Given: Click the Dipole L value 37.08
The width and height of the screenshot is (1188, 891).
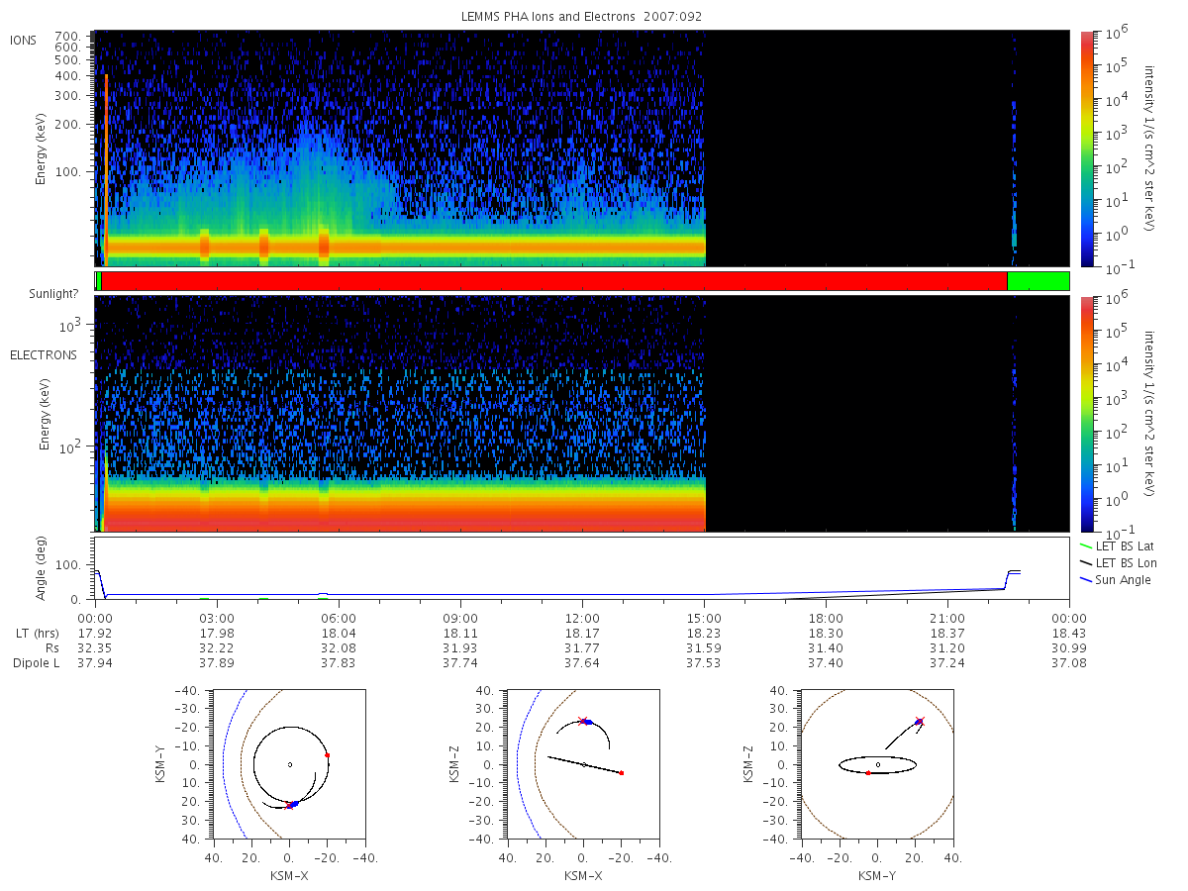Looking at the screenshot, I should 1069,663.
